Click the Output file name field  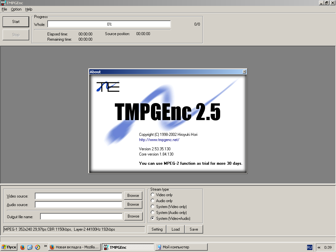(x=81, y=217)
